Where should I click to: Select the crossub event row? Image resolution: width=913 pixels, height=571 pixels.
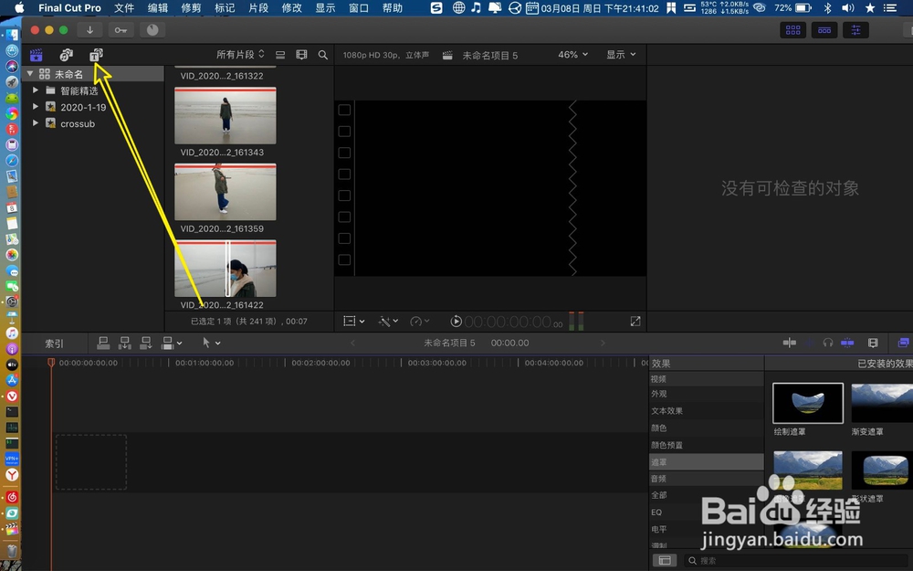coord(93,123)
